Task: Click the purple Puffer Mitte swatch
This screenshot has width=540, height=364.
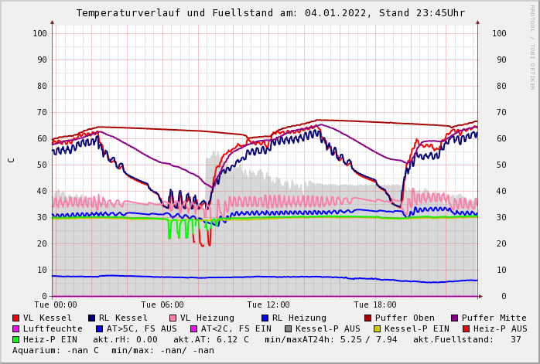Action: [x=454, y=318]
